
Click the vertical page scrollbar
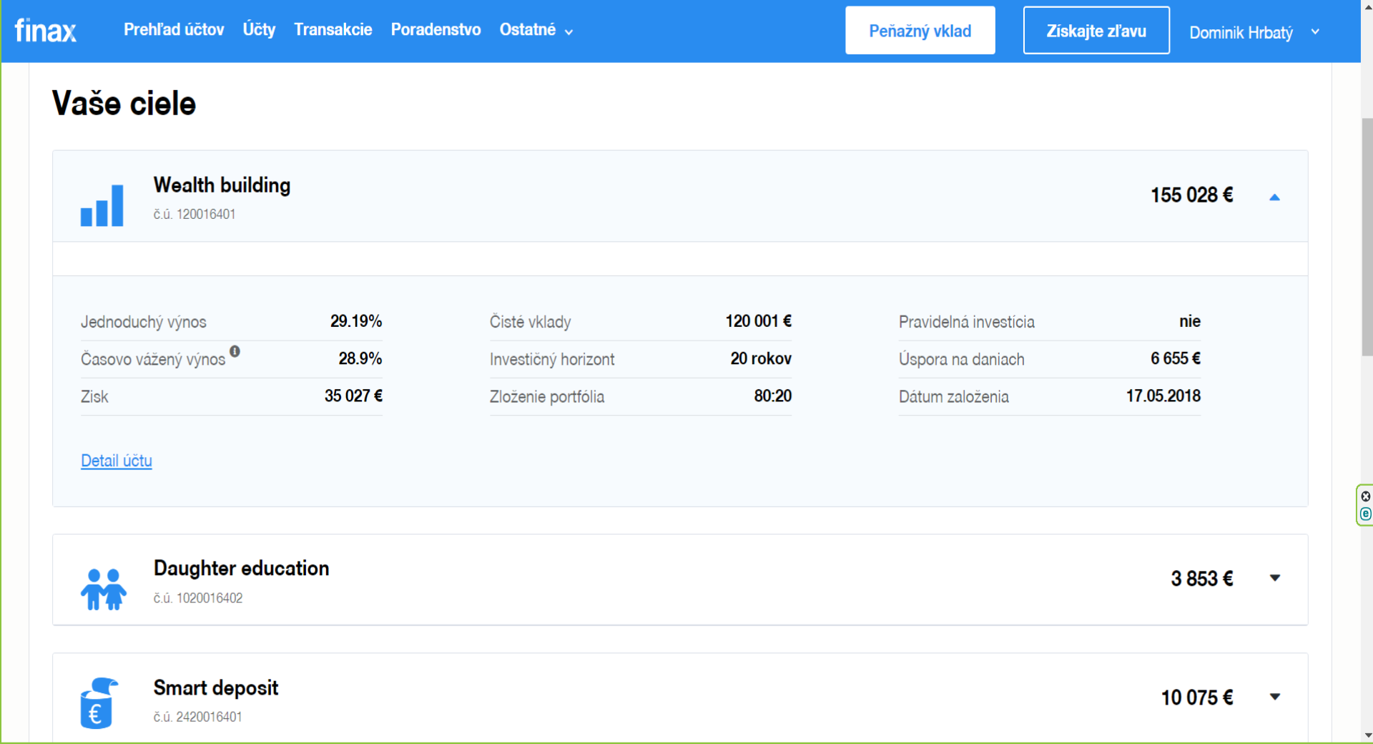pos(1367,236)
